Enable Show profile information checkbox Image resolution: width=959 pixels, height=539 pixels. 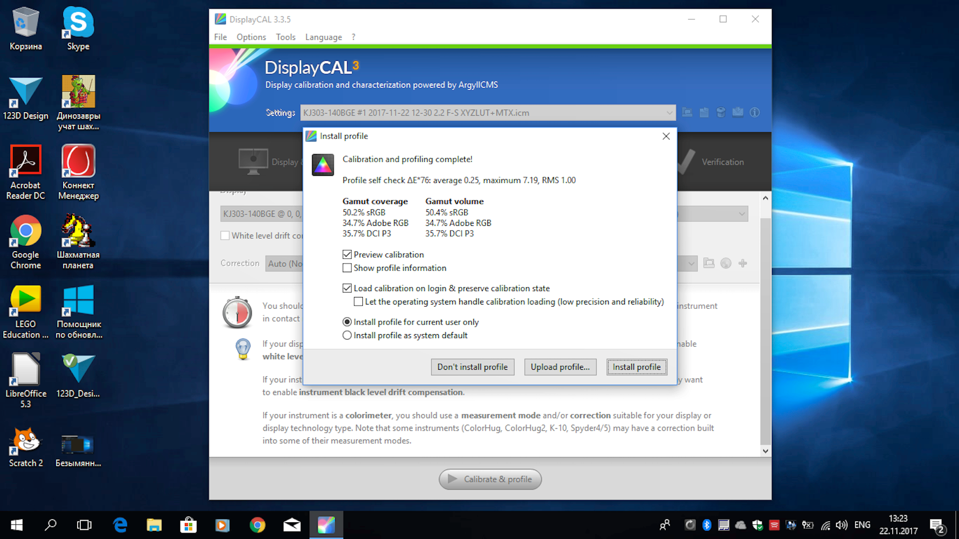coord(347,268)
